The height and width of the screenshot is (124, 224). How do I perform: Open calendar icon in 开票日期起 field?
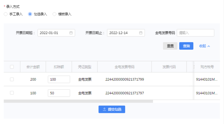click(71, 33)
